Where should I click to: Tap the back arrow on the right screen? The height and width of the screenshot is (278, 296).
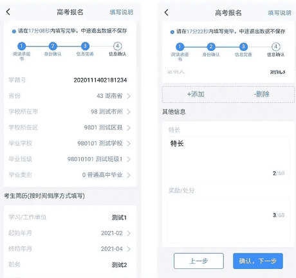tap(167, 12)
